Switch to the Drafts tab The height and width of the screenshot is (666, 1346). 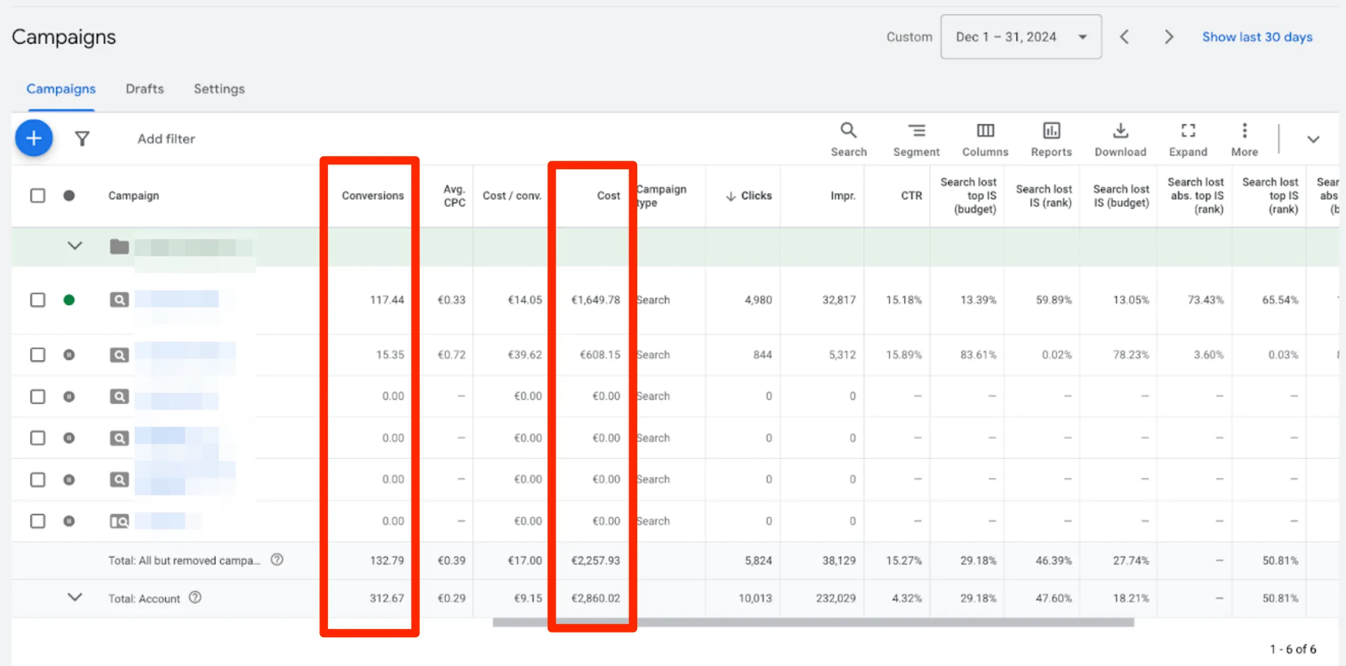coord(144,89)
